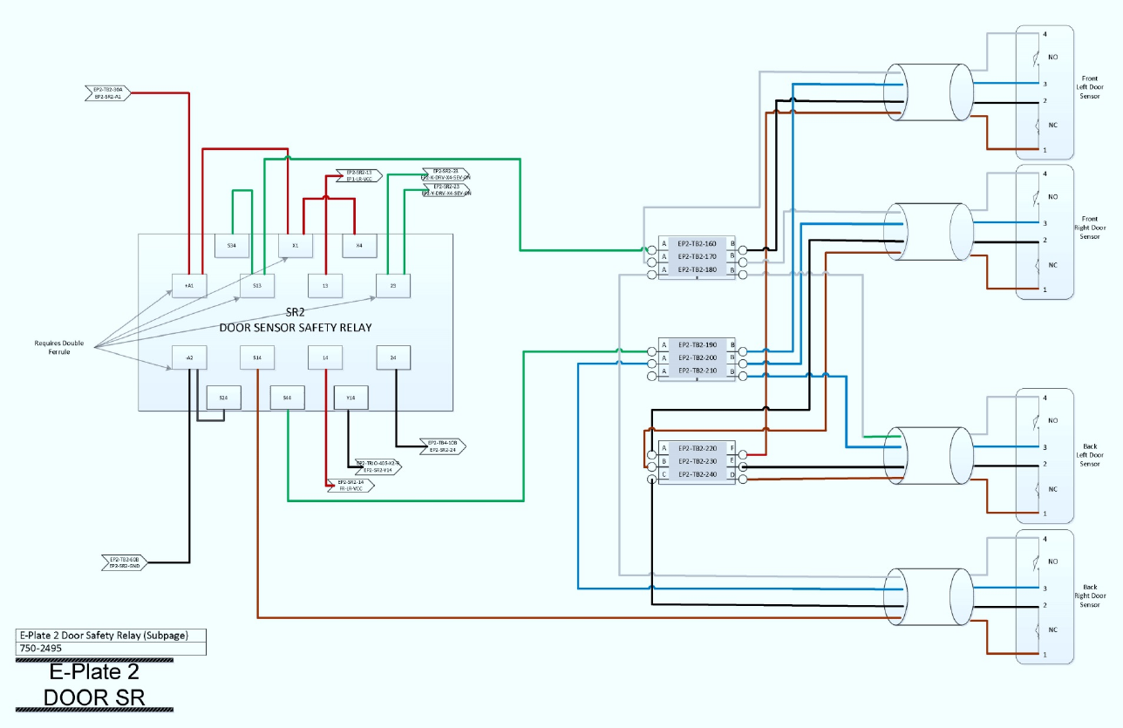Click the E-Plate 2 DOOR SR heading

94,684
